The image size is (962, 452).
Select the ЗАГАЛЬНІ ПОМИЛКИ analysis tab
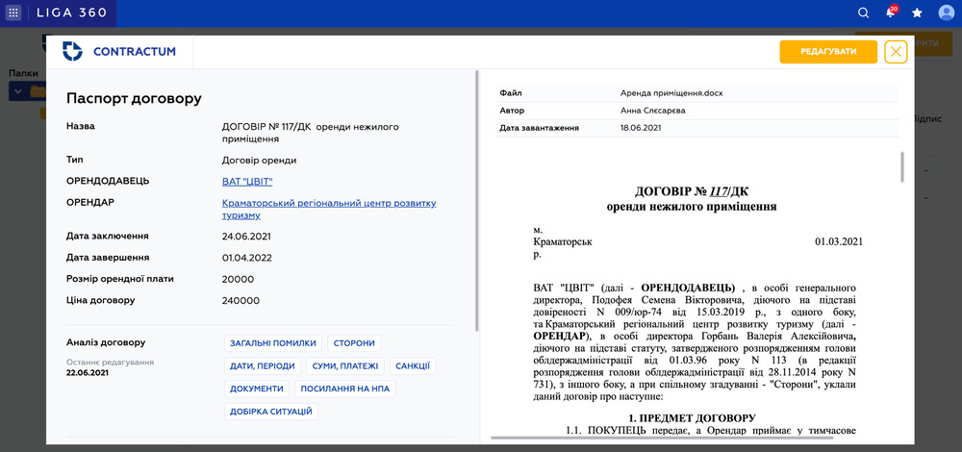point(273,343)
